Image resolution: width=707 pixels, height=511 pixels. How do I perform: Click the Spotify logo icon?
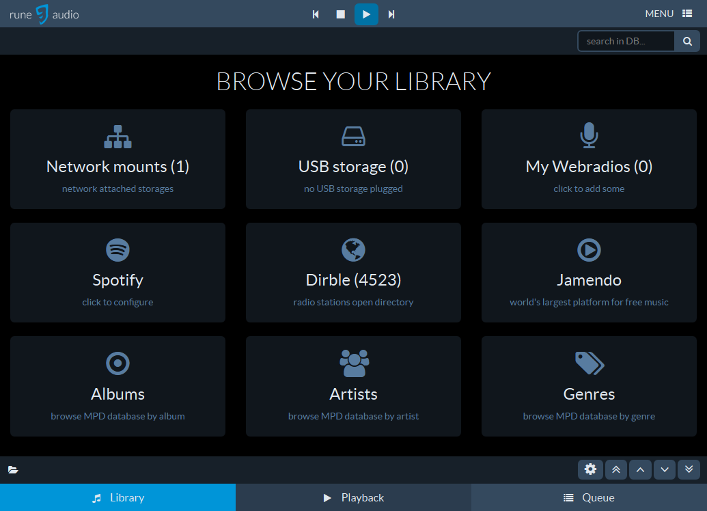[x=117, y=250]
